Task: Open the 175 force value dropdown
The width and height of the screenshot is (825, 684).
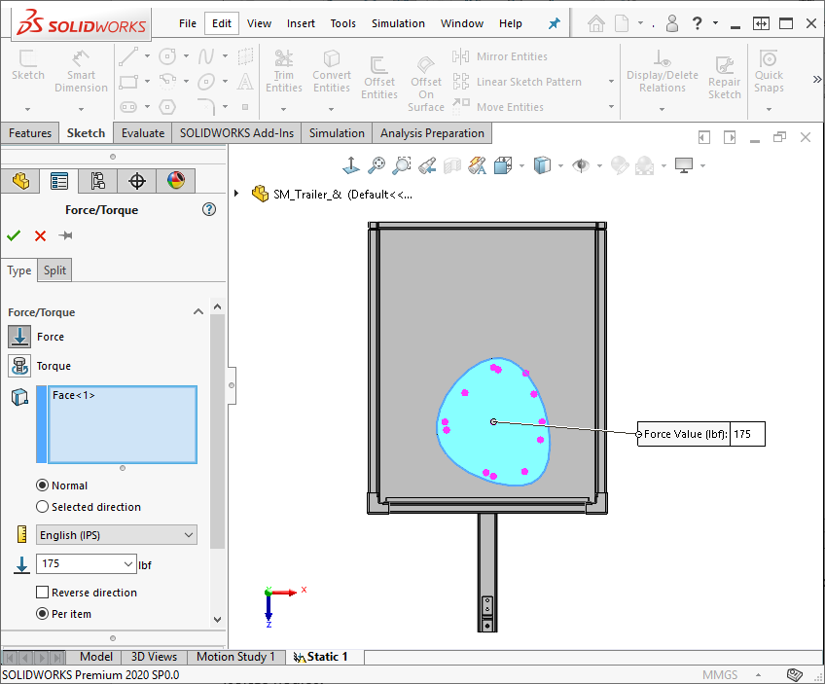Action: click(x=127, y=564)
